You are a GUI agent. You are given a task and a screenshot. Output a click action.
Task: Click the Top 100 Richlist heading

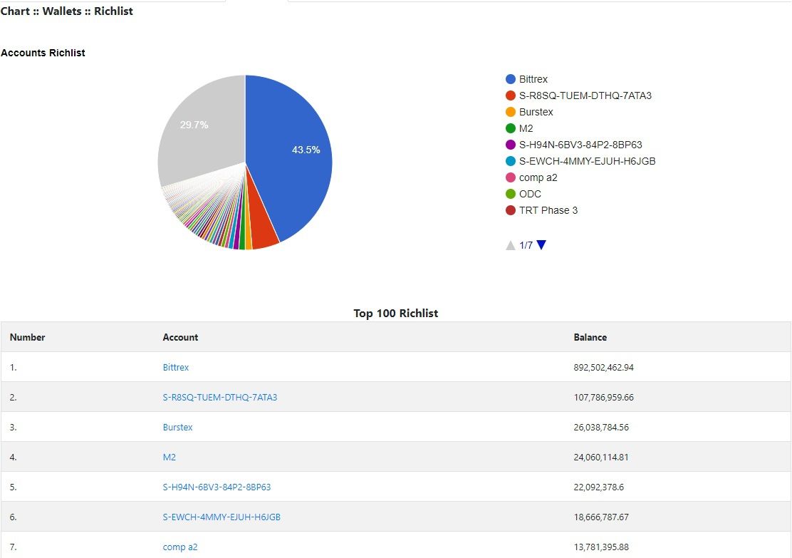coord(396,314)
